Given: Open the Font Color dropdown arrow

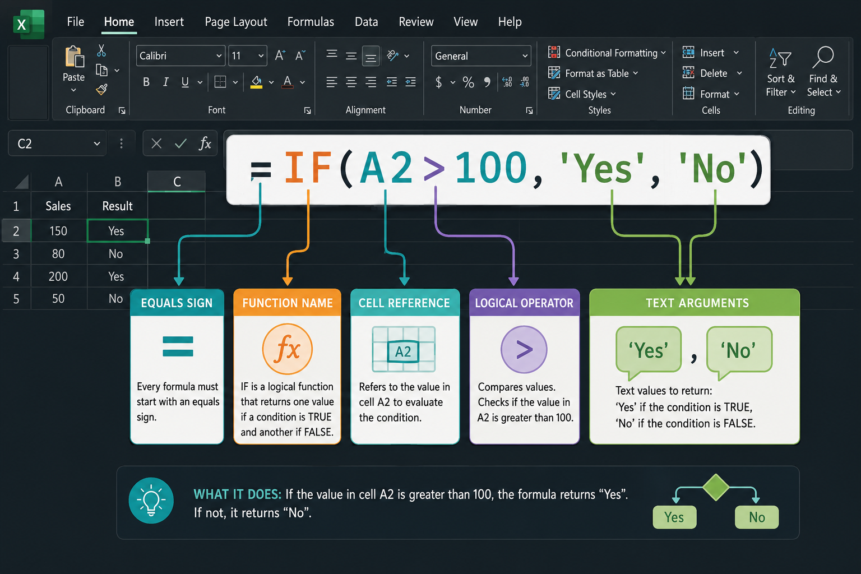Looking at the screenshot, I should [x=302, y=82].
